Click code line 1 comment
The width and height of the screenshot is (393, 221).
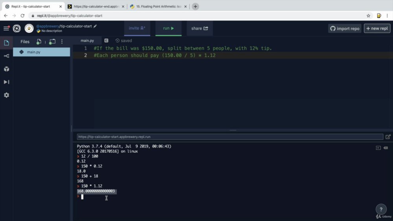coord(183,48)
